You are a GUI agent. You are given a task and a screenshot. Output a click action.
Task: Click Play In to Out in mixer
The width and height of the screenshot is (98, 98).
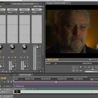click(3, 72)
